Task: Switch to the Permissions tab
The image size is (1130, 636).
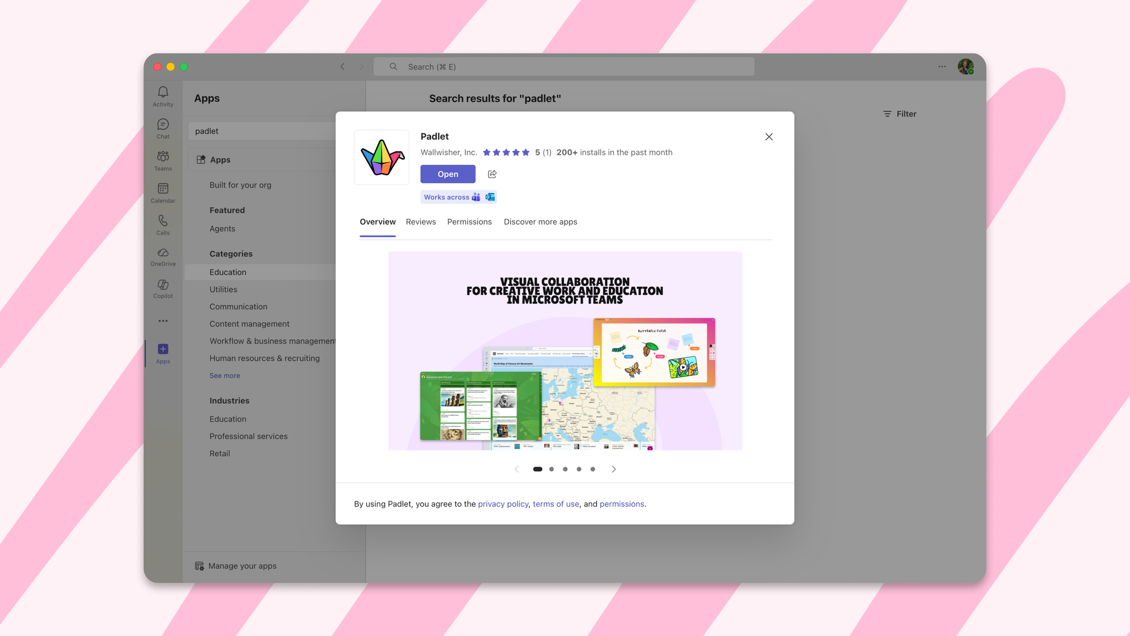Action: pos(470,222)
